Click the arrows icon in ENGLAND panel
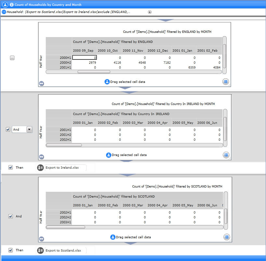The height and width of the screenshot is (261, 266). pyautogui.click(x=41, y=84)
